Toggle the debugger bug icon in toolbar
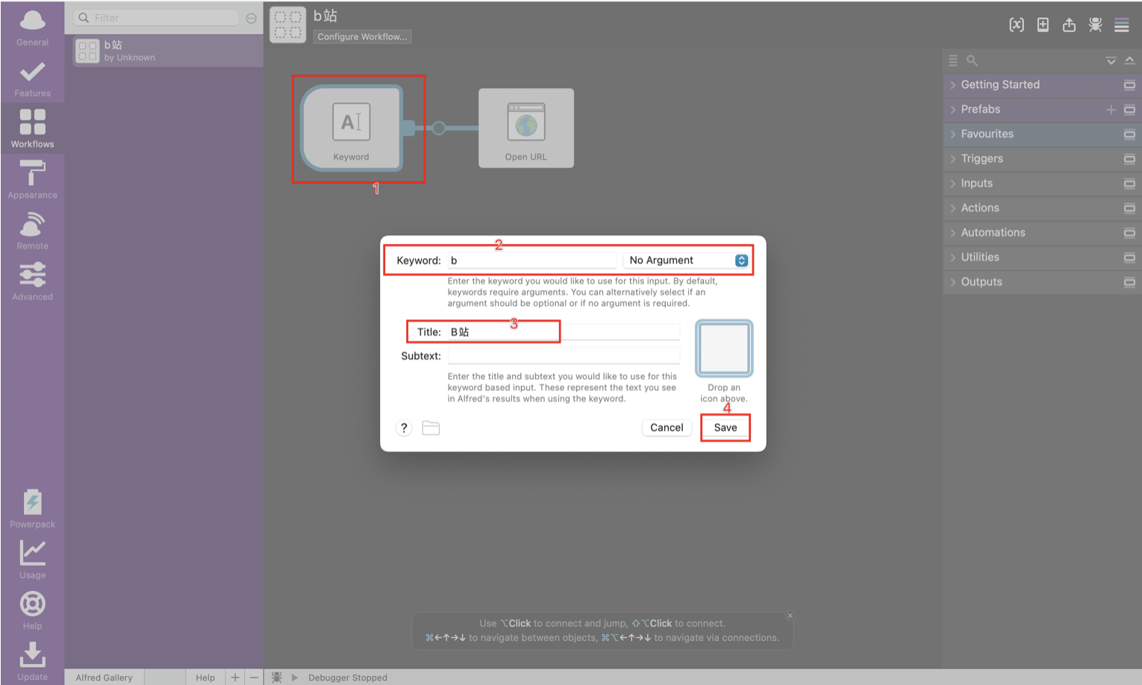1142x685 pixels. [x=1095, y=25]
